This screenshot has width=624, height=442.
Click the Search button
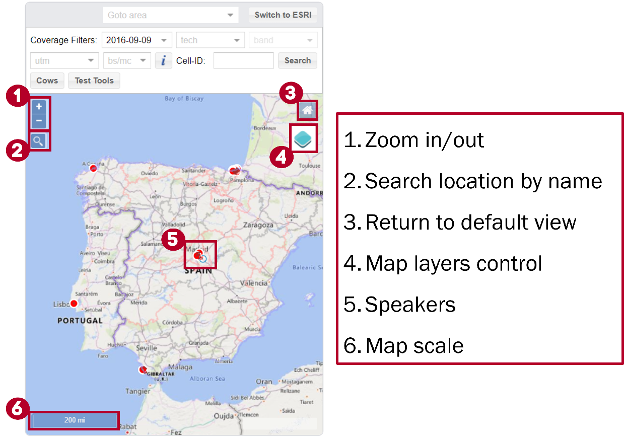point(297,60)
